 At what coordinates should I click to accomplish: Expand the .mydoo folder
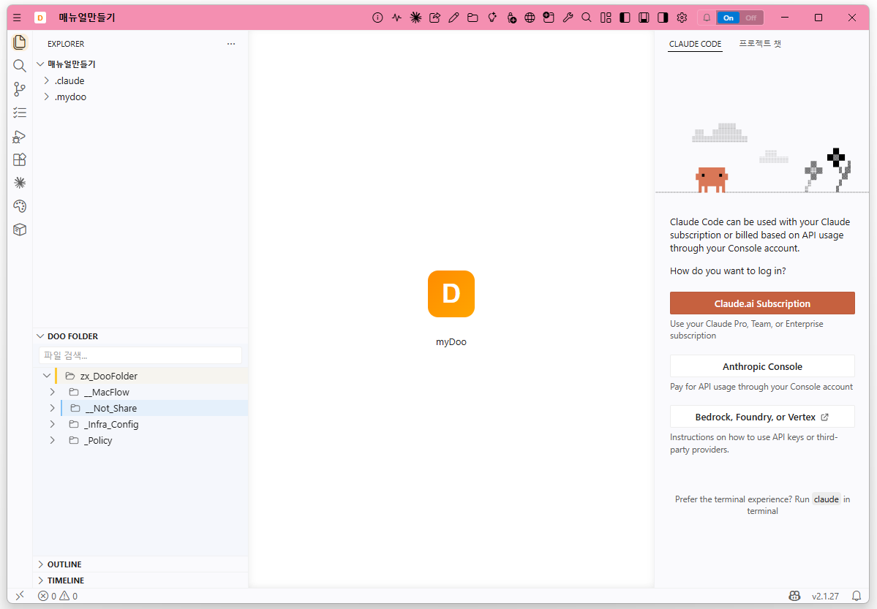point(46,97)
